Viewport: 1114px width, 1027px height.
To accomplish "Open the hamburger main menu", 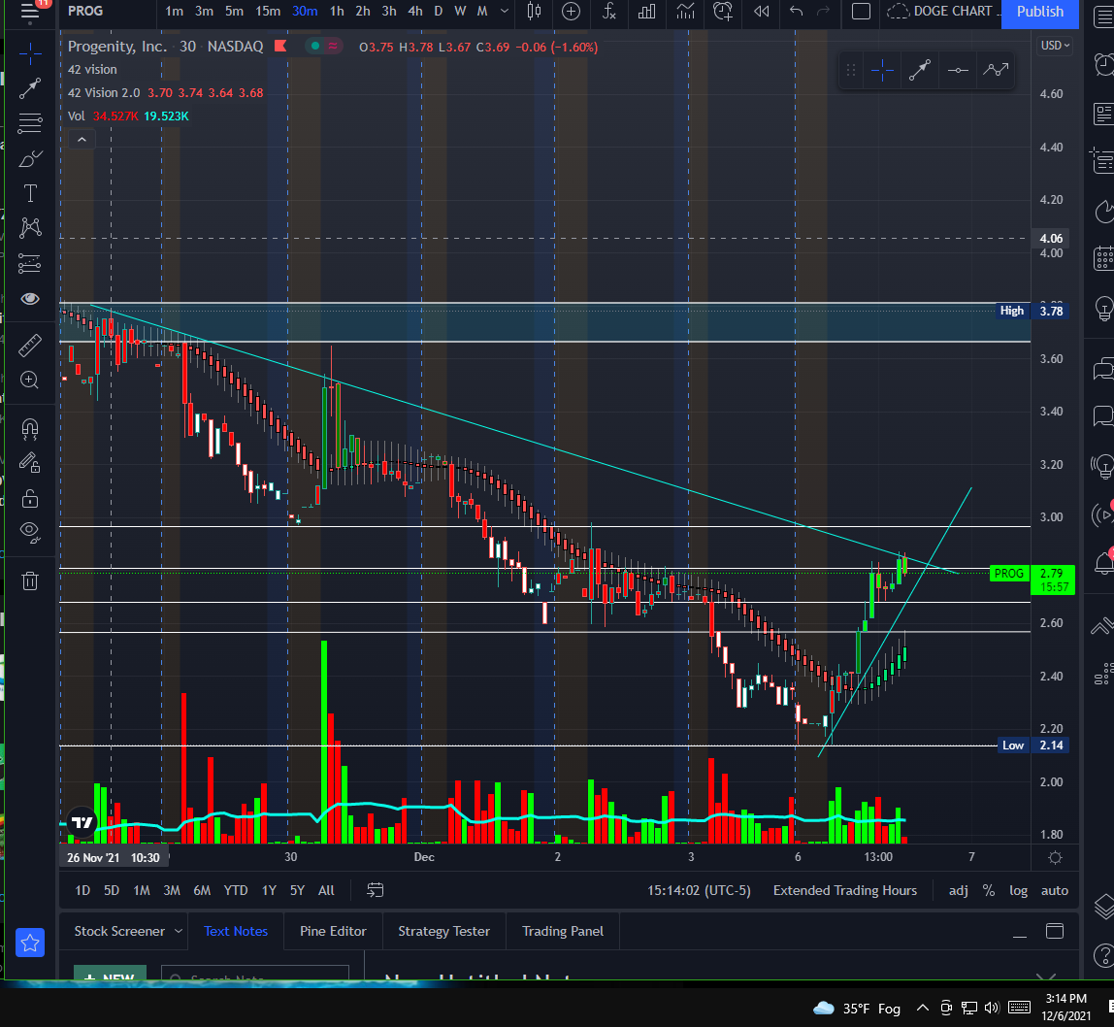I will tap(29, 12).
